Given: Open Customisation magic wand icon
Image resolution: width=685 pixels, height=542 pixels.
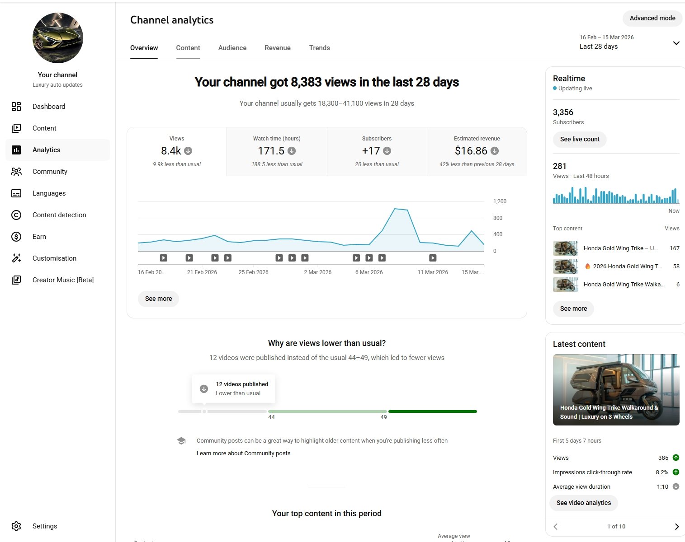Looking at the screenshot, I should [16, 258].
